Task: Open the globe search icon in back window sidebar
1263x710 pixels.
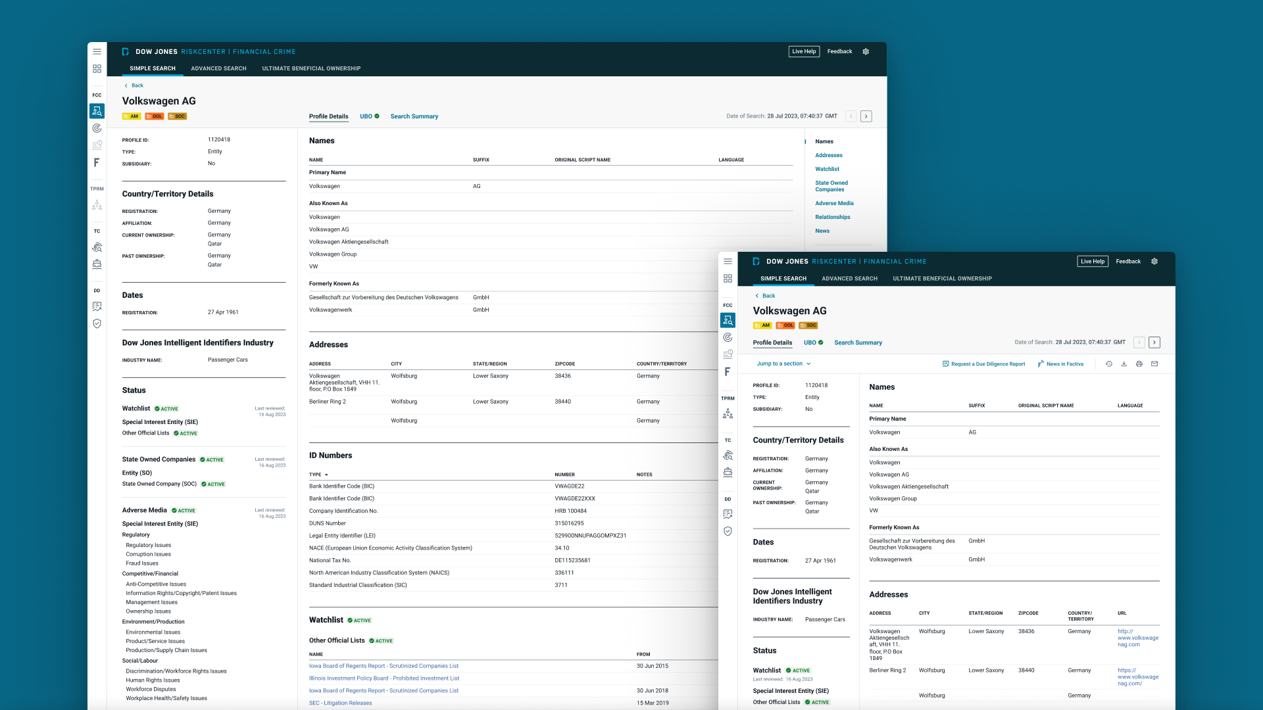Action: pos(97,247)
